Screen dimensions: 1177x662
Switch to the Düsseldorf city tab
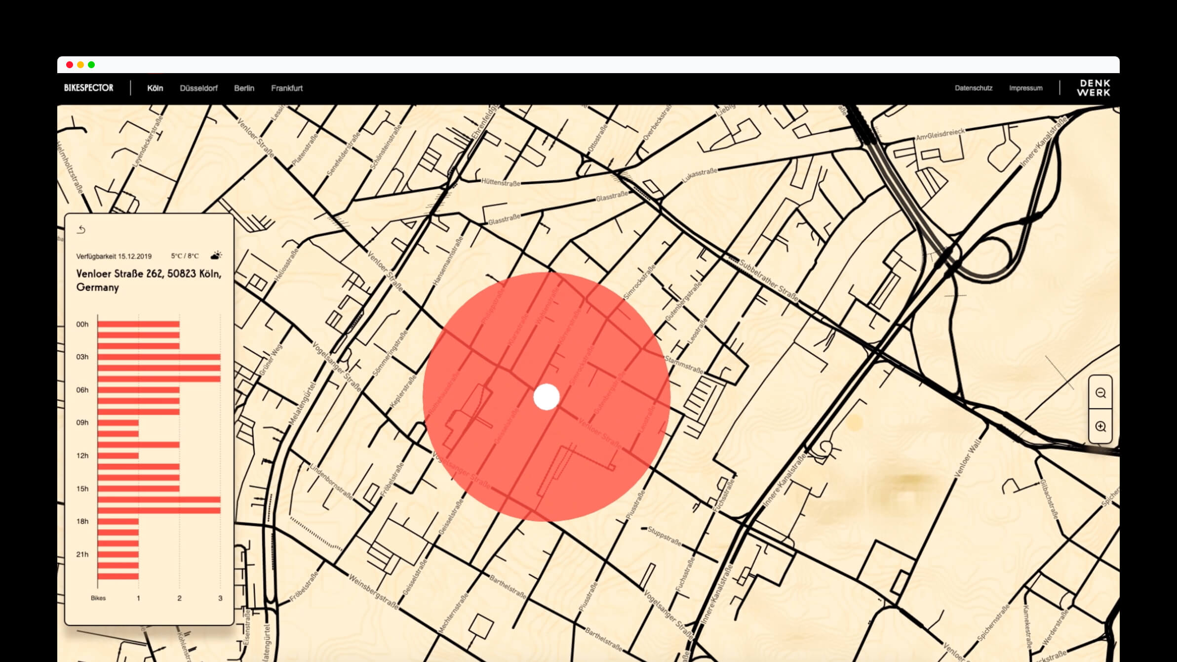coord(198,88)
